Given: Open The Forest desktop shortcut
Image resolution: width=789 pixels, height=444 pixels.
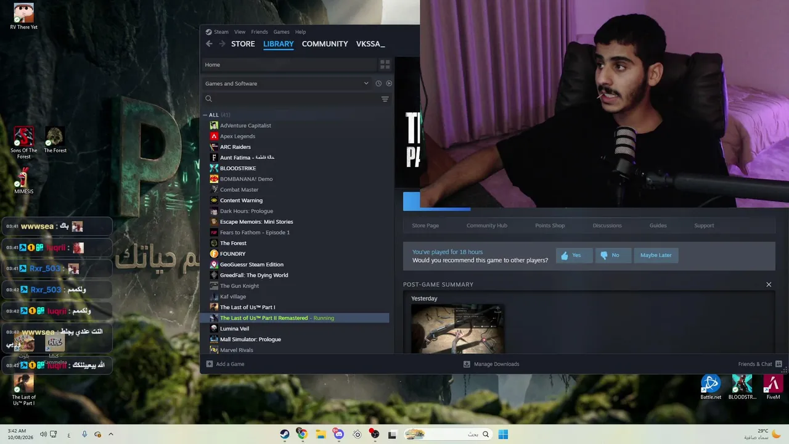Looking at the screenshot, I should (55, 140).
